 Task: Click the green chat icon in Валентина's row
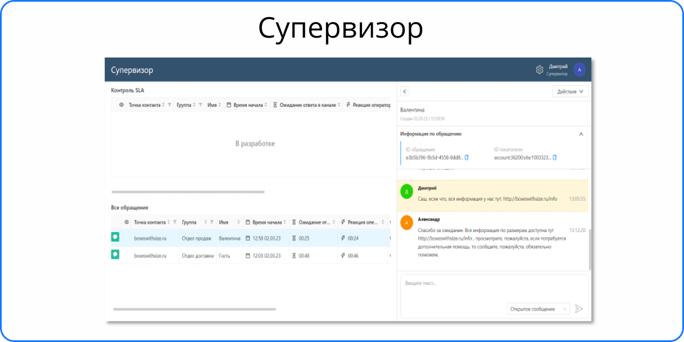[115, 237]
